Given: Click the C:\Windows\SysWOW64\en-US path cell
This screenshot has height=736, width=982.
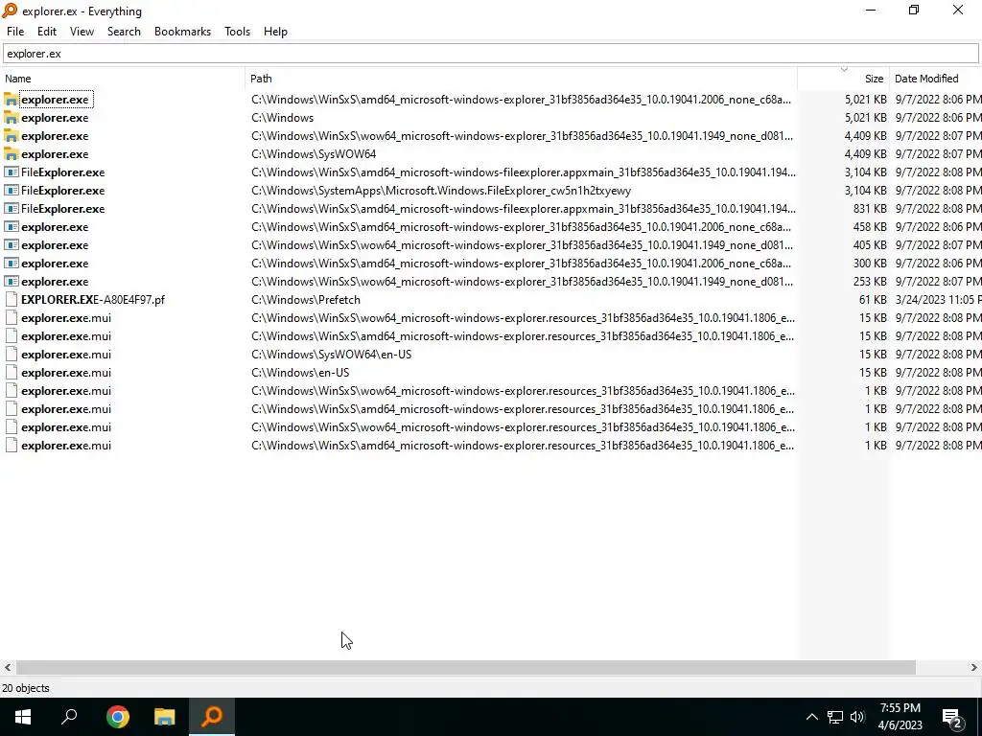Looking at the screenshot, I should [x=331, y=355].
